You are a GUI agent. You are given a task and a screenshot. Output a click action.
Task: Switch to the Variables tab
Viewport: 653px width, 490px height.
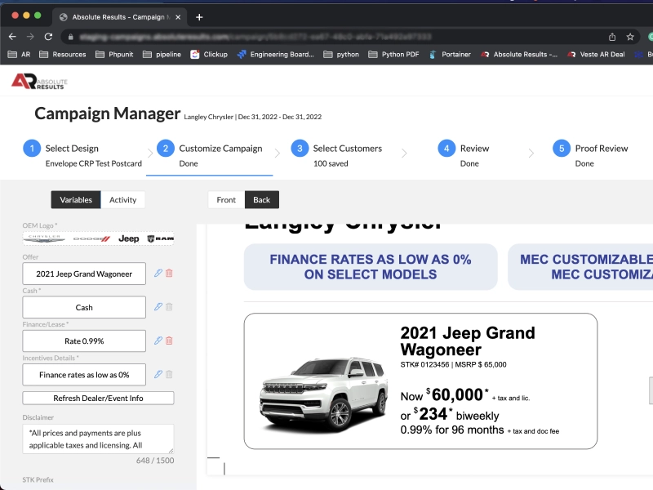point(76,199)
